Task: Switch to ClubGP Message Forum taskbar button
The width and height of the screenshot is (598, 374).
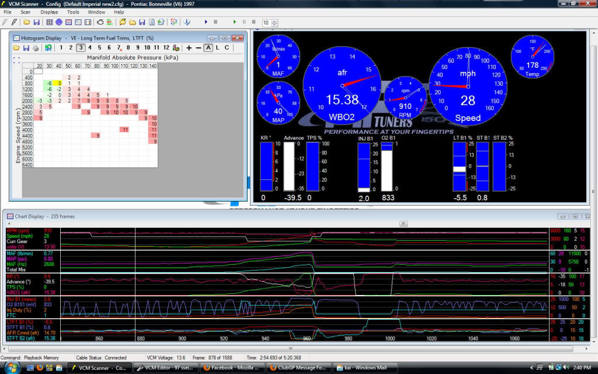Action: click(x=299, y=368)
